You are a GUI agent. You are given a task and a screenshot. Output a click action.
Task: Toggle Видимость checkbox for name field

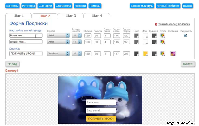[x=185, y=36]
